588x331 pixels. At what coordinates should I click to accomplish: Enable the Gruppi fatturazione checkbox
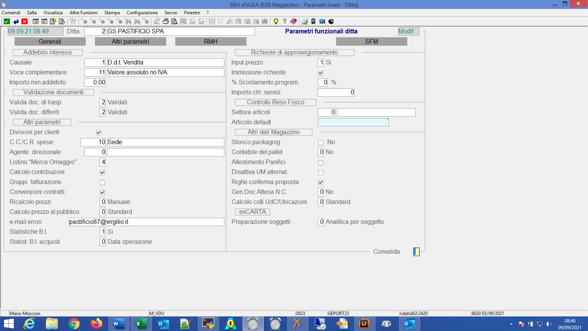click(102, 183)
